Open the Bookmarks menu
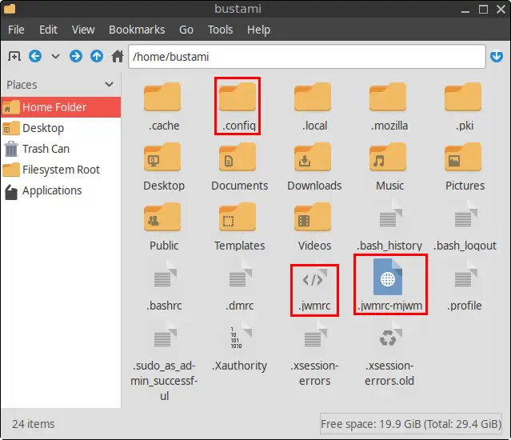 (137, 30)
